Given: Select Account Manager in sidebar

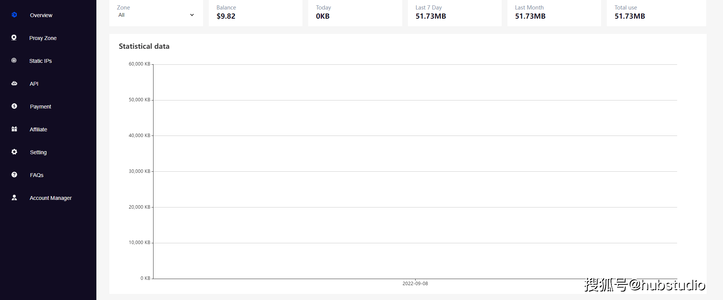Looking at the screenshot, I should 51,198.
